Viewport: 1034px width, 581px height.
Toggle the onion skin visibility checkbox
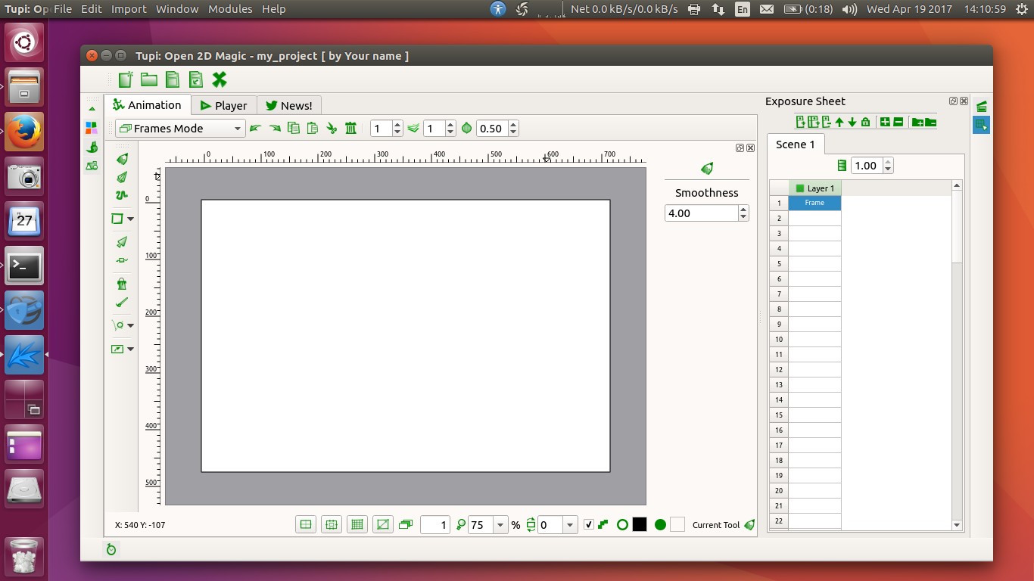[589, 524]
